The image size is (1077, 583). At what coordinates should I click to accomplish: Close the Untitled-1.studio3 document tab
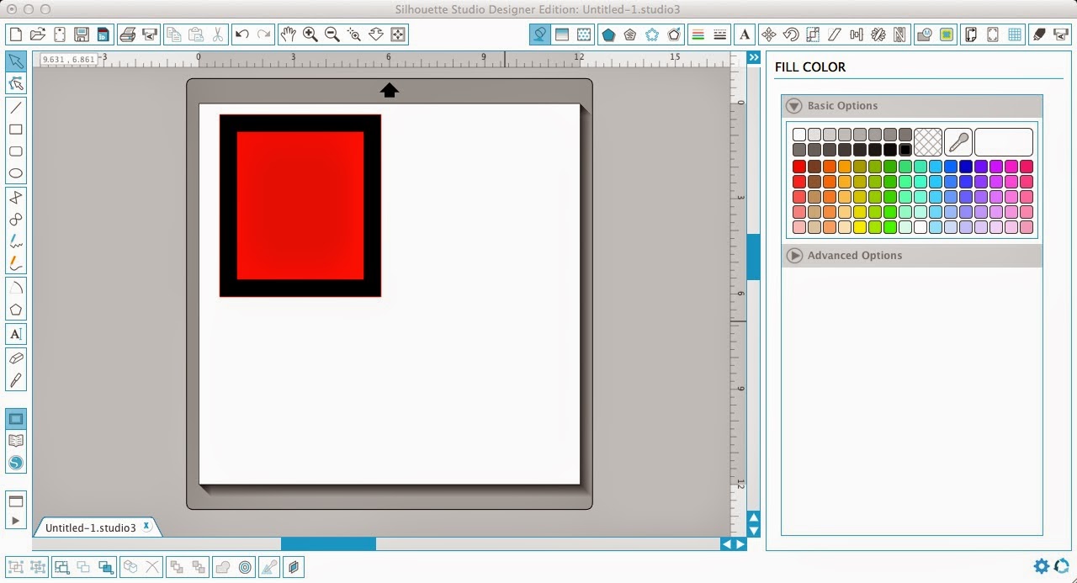point(147,526)
